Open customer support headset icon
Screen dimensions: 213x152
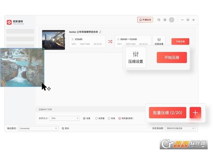pos(159,20)
